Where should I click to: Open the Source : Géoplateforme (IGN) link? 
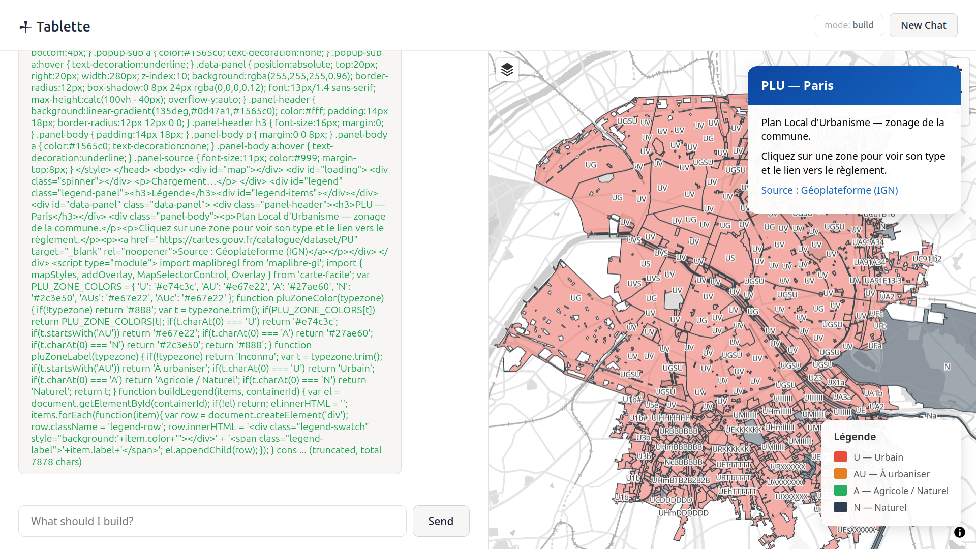coord(829,190)
